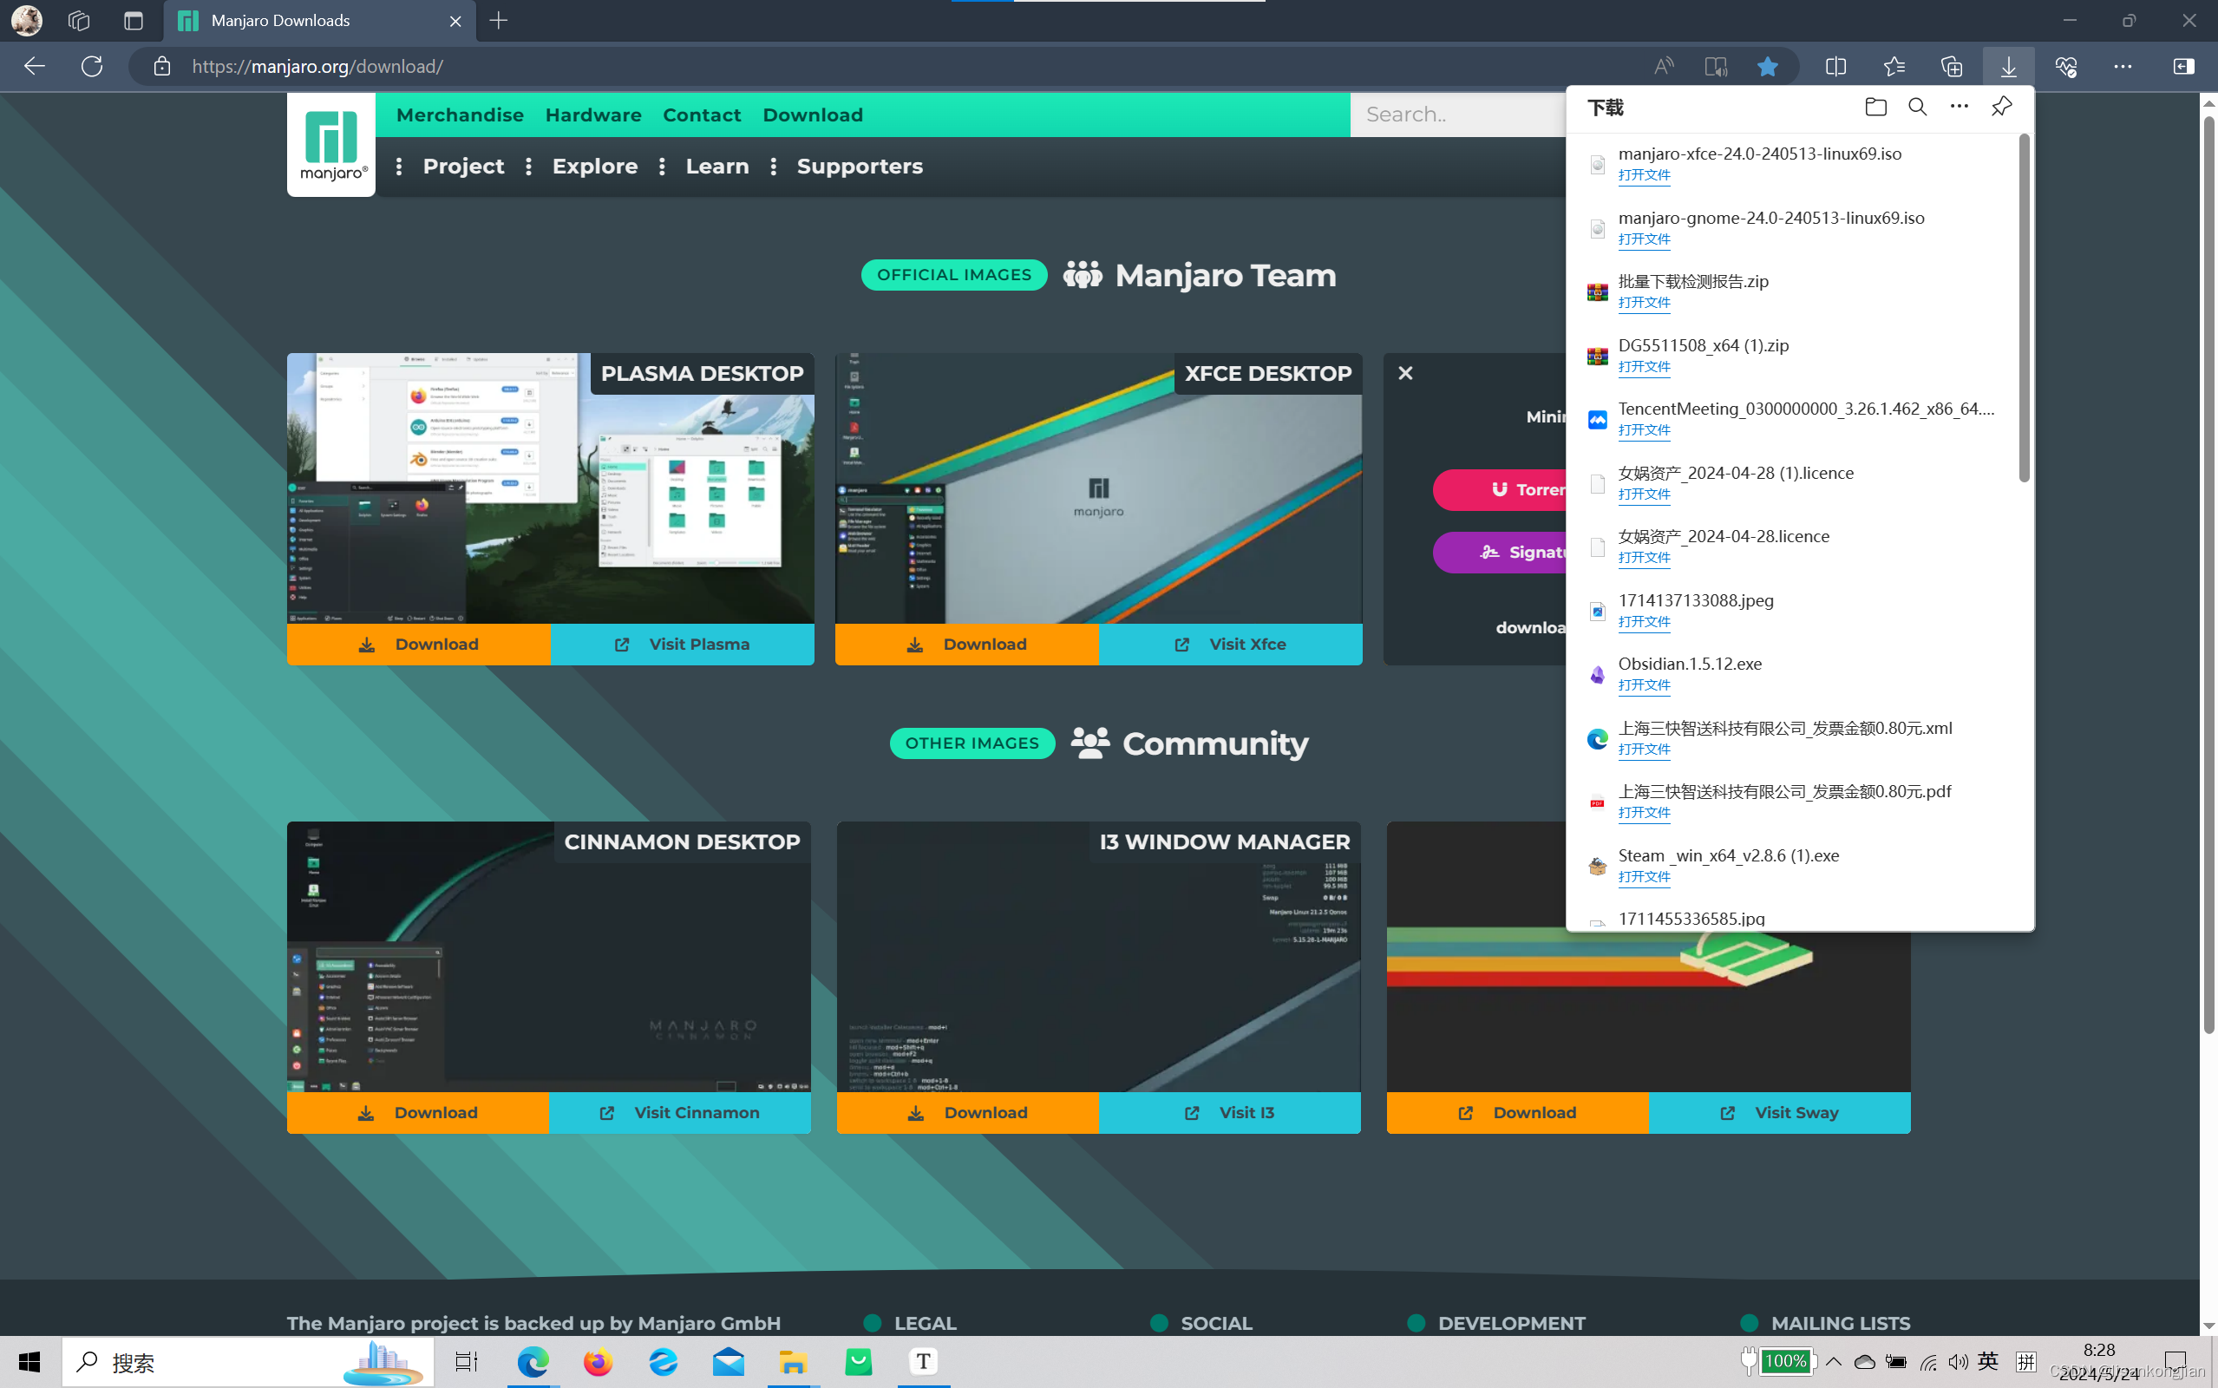Screen dimensions: 2218x1388
Task: Search within the downloads list
Action: click(1916, 107)
